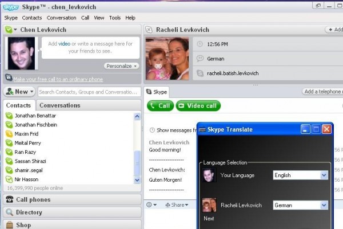Viewport: 343px width, 229px height.
Task: Select contact Meital Perry
Action: [x=28, y=143]
